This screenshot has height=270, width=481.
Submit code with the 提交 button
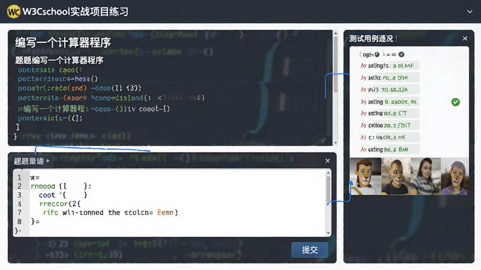click(310, 250)
